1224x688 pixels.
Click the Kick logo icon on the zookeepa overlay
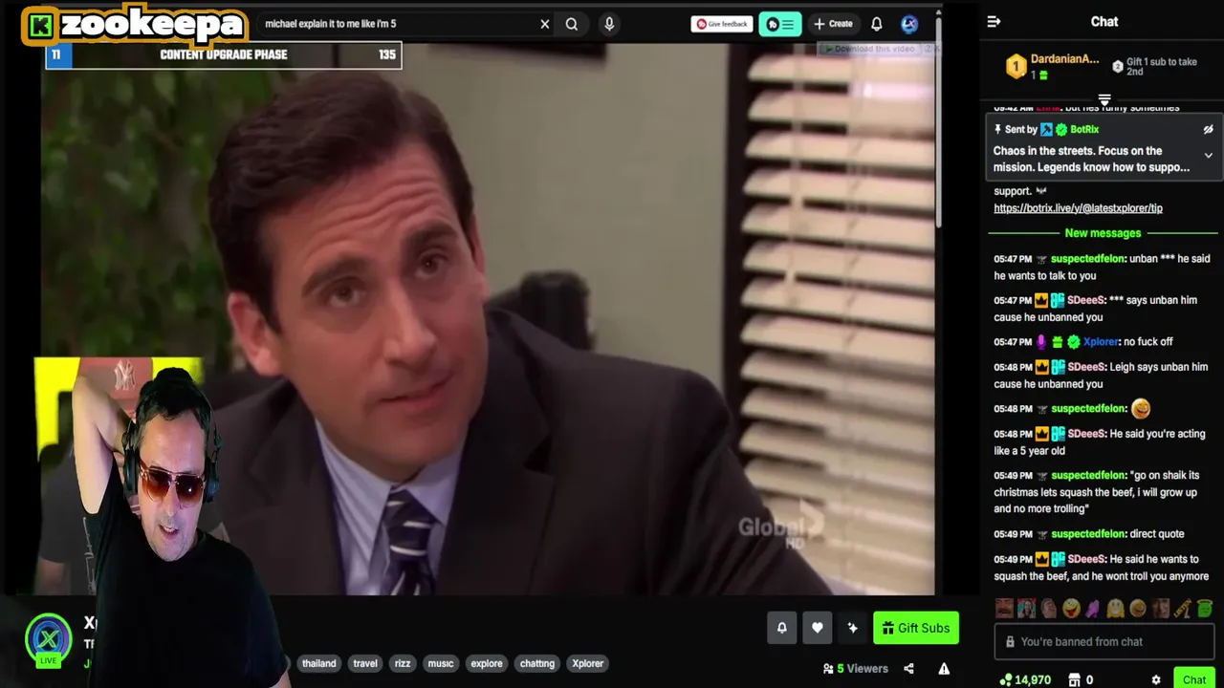40,26
